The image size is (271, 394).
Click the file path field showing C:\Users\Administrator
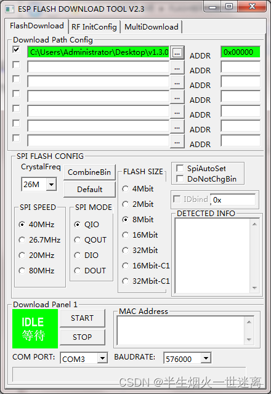click(x=99, y=52)
